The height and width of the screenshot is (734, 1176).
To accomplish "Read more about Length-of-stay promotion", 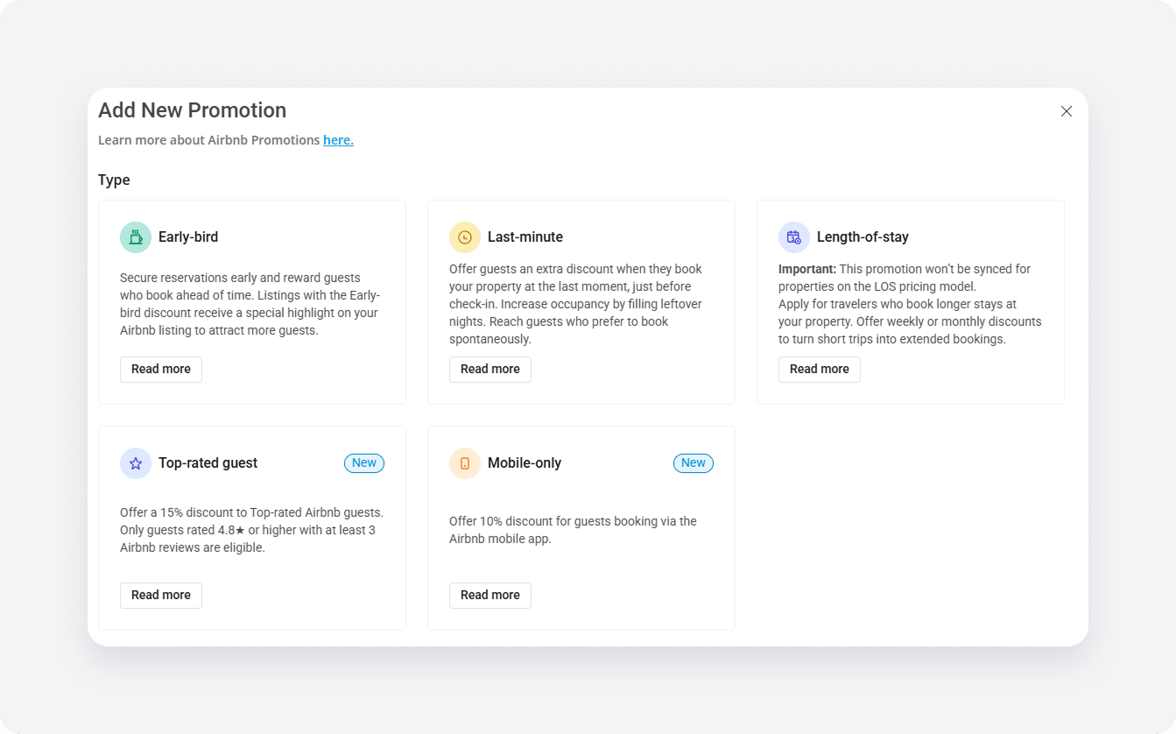I will coord(820,370).
